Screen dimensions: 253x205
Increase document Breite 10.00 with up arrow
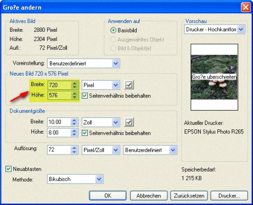click(x=74, y=121)
